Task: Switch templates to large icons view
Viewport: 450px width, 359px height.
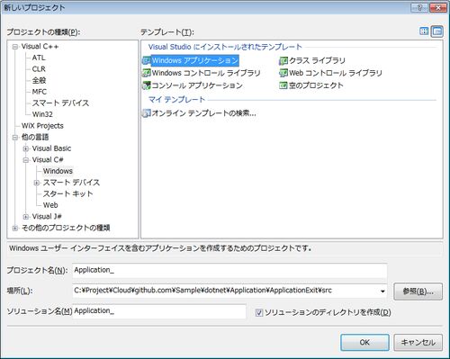Action: click(424, 31)
